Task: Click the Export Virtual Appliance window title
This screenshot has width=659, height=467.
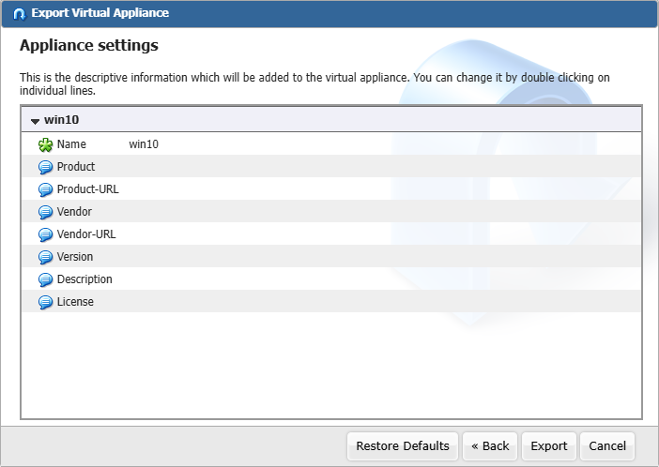Action: coord(100,13)
